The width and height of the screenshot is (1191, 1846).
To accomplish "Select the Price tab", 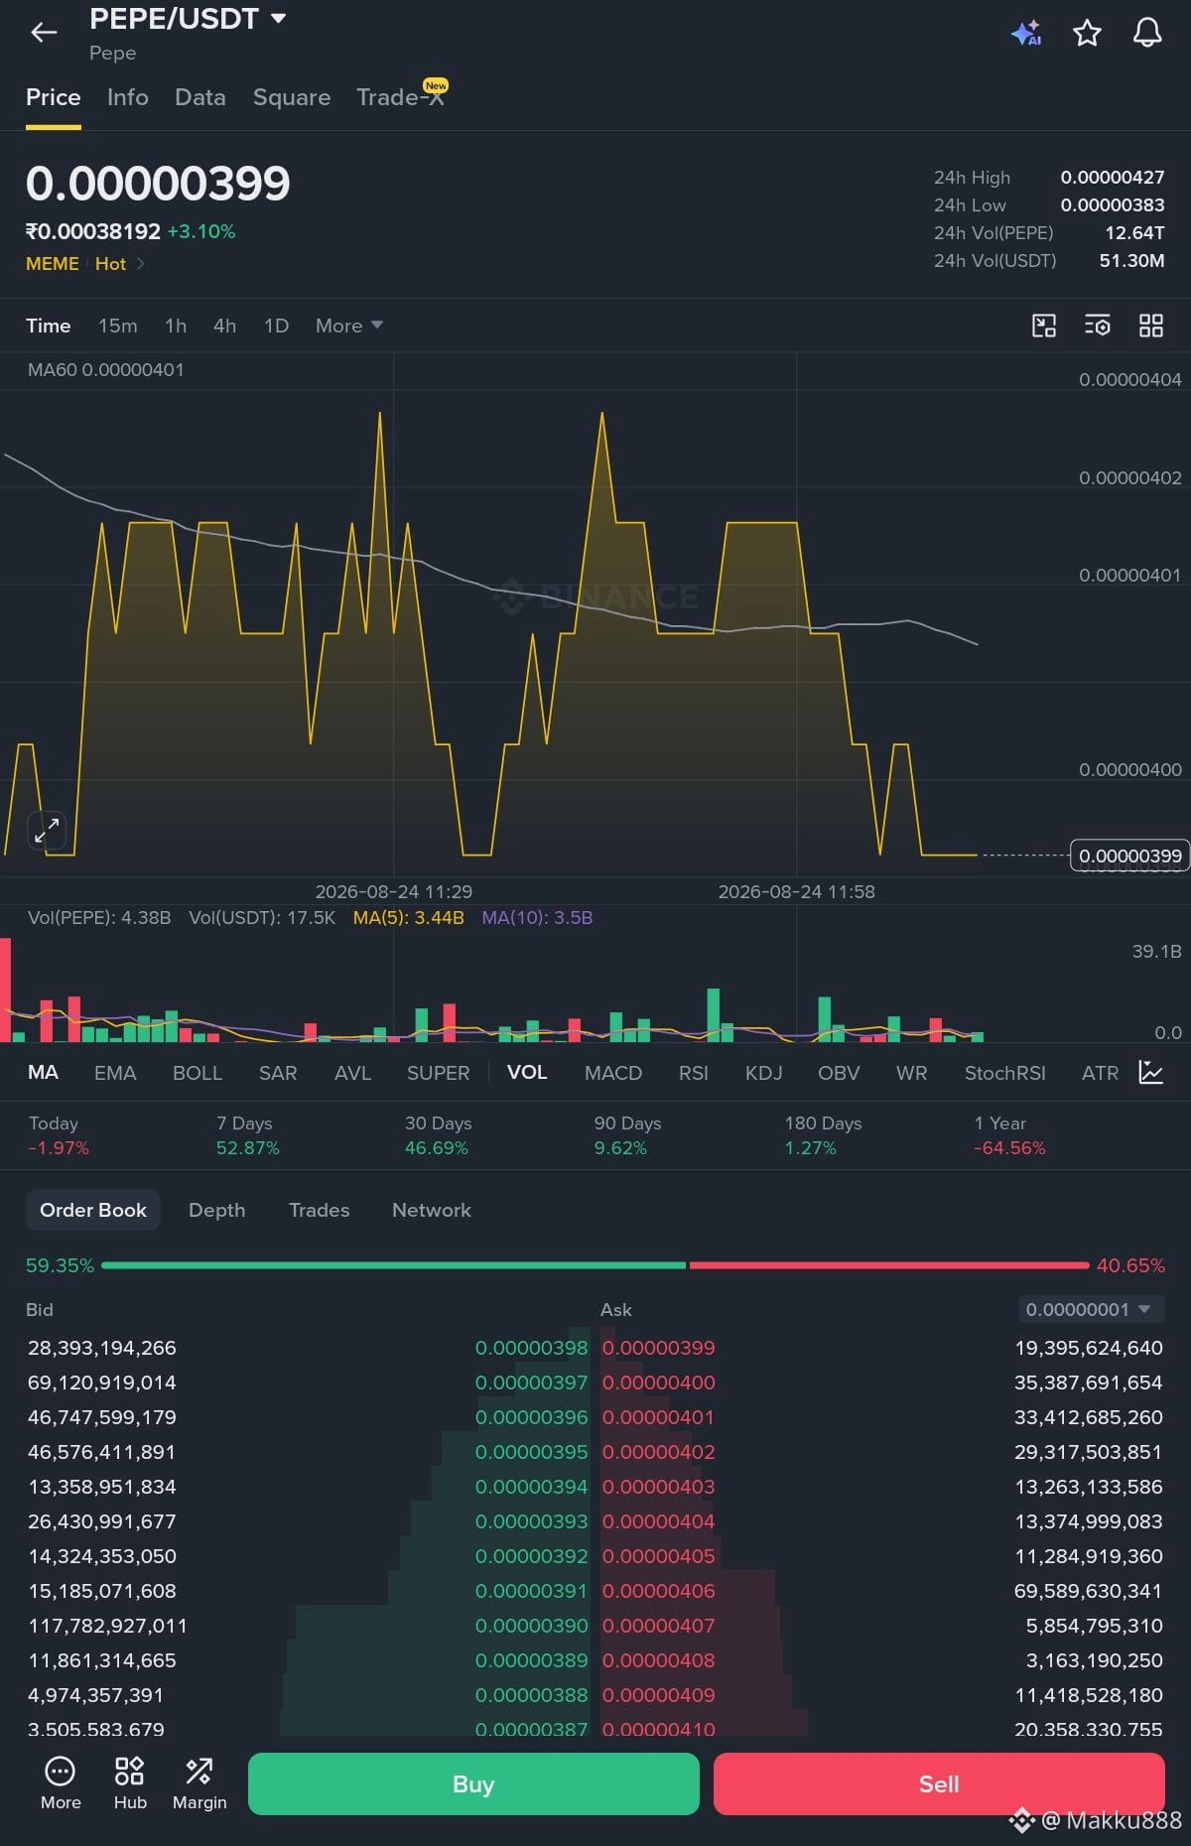I will click(x=54, y=97).
